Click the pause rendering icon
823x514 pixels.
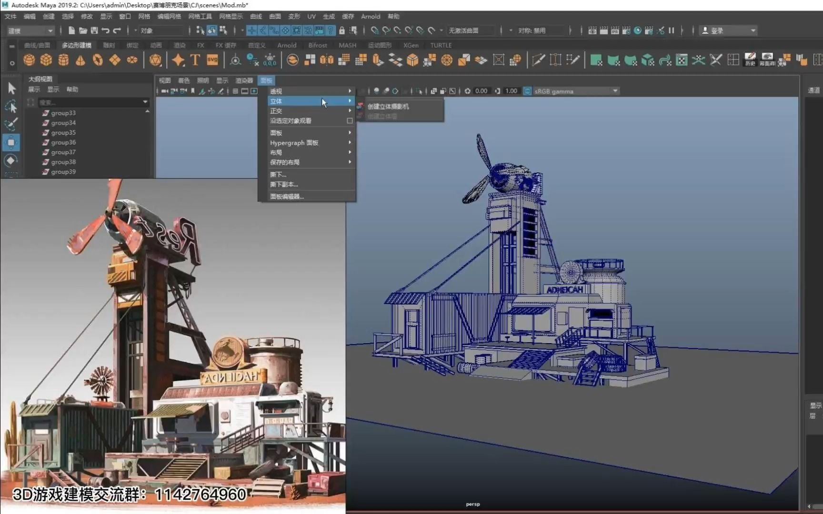pos(672,30)
